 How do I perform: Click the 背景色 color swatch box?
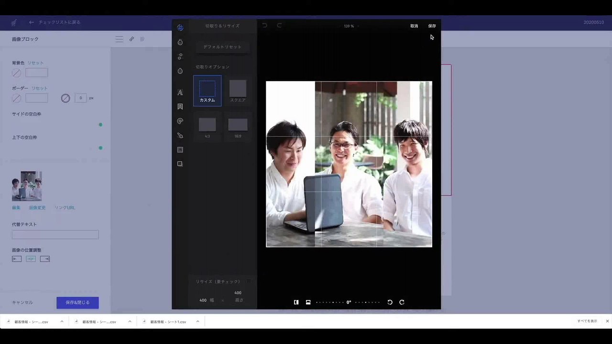pos(37,73)
